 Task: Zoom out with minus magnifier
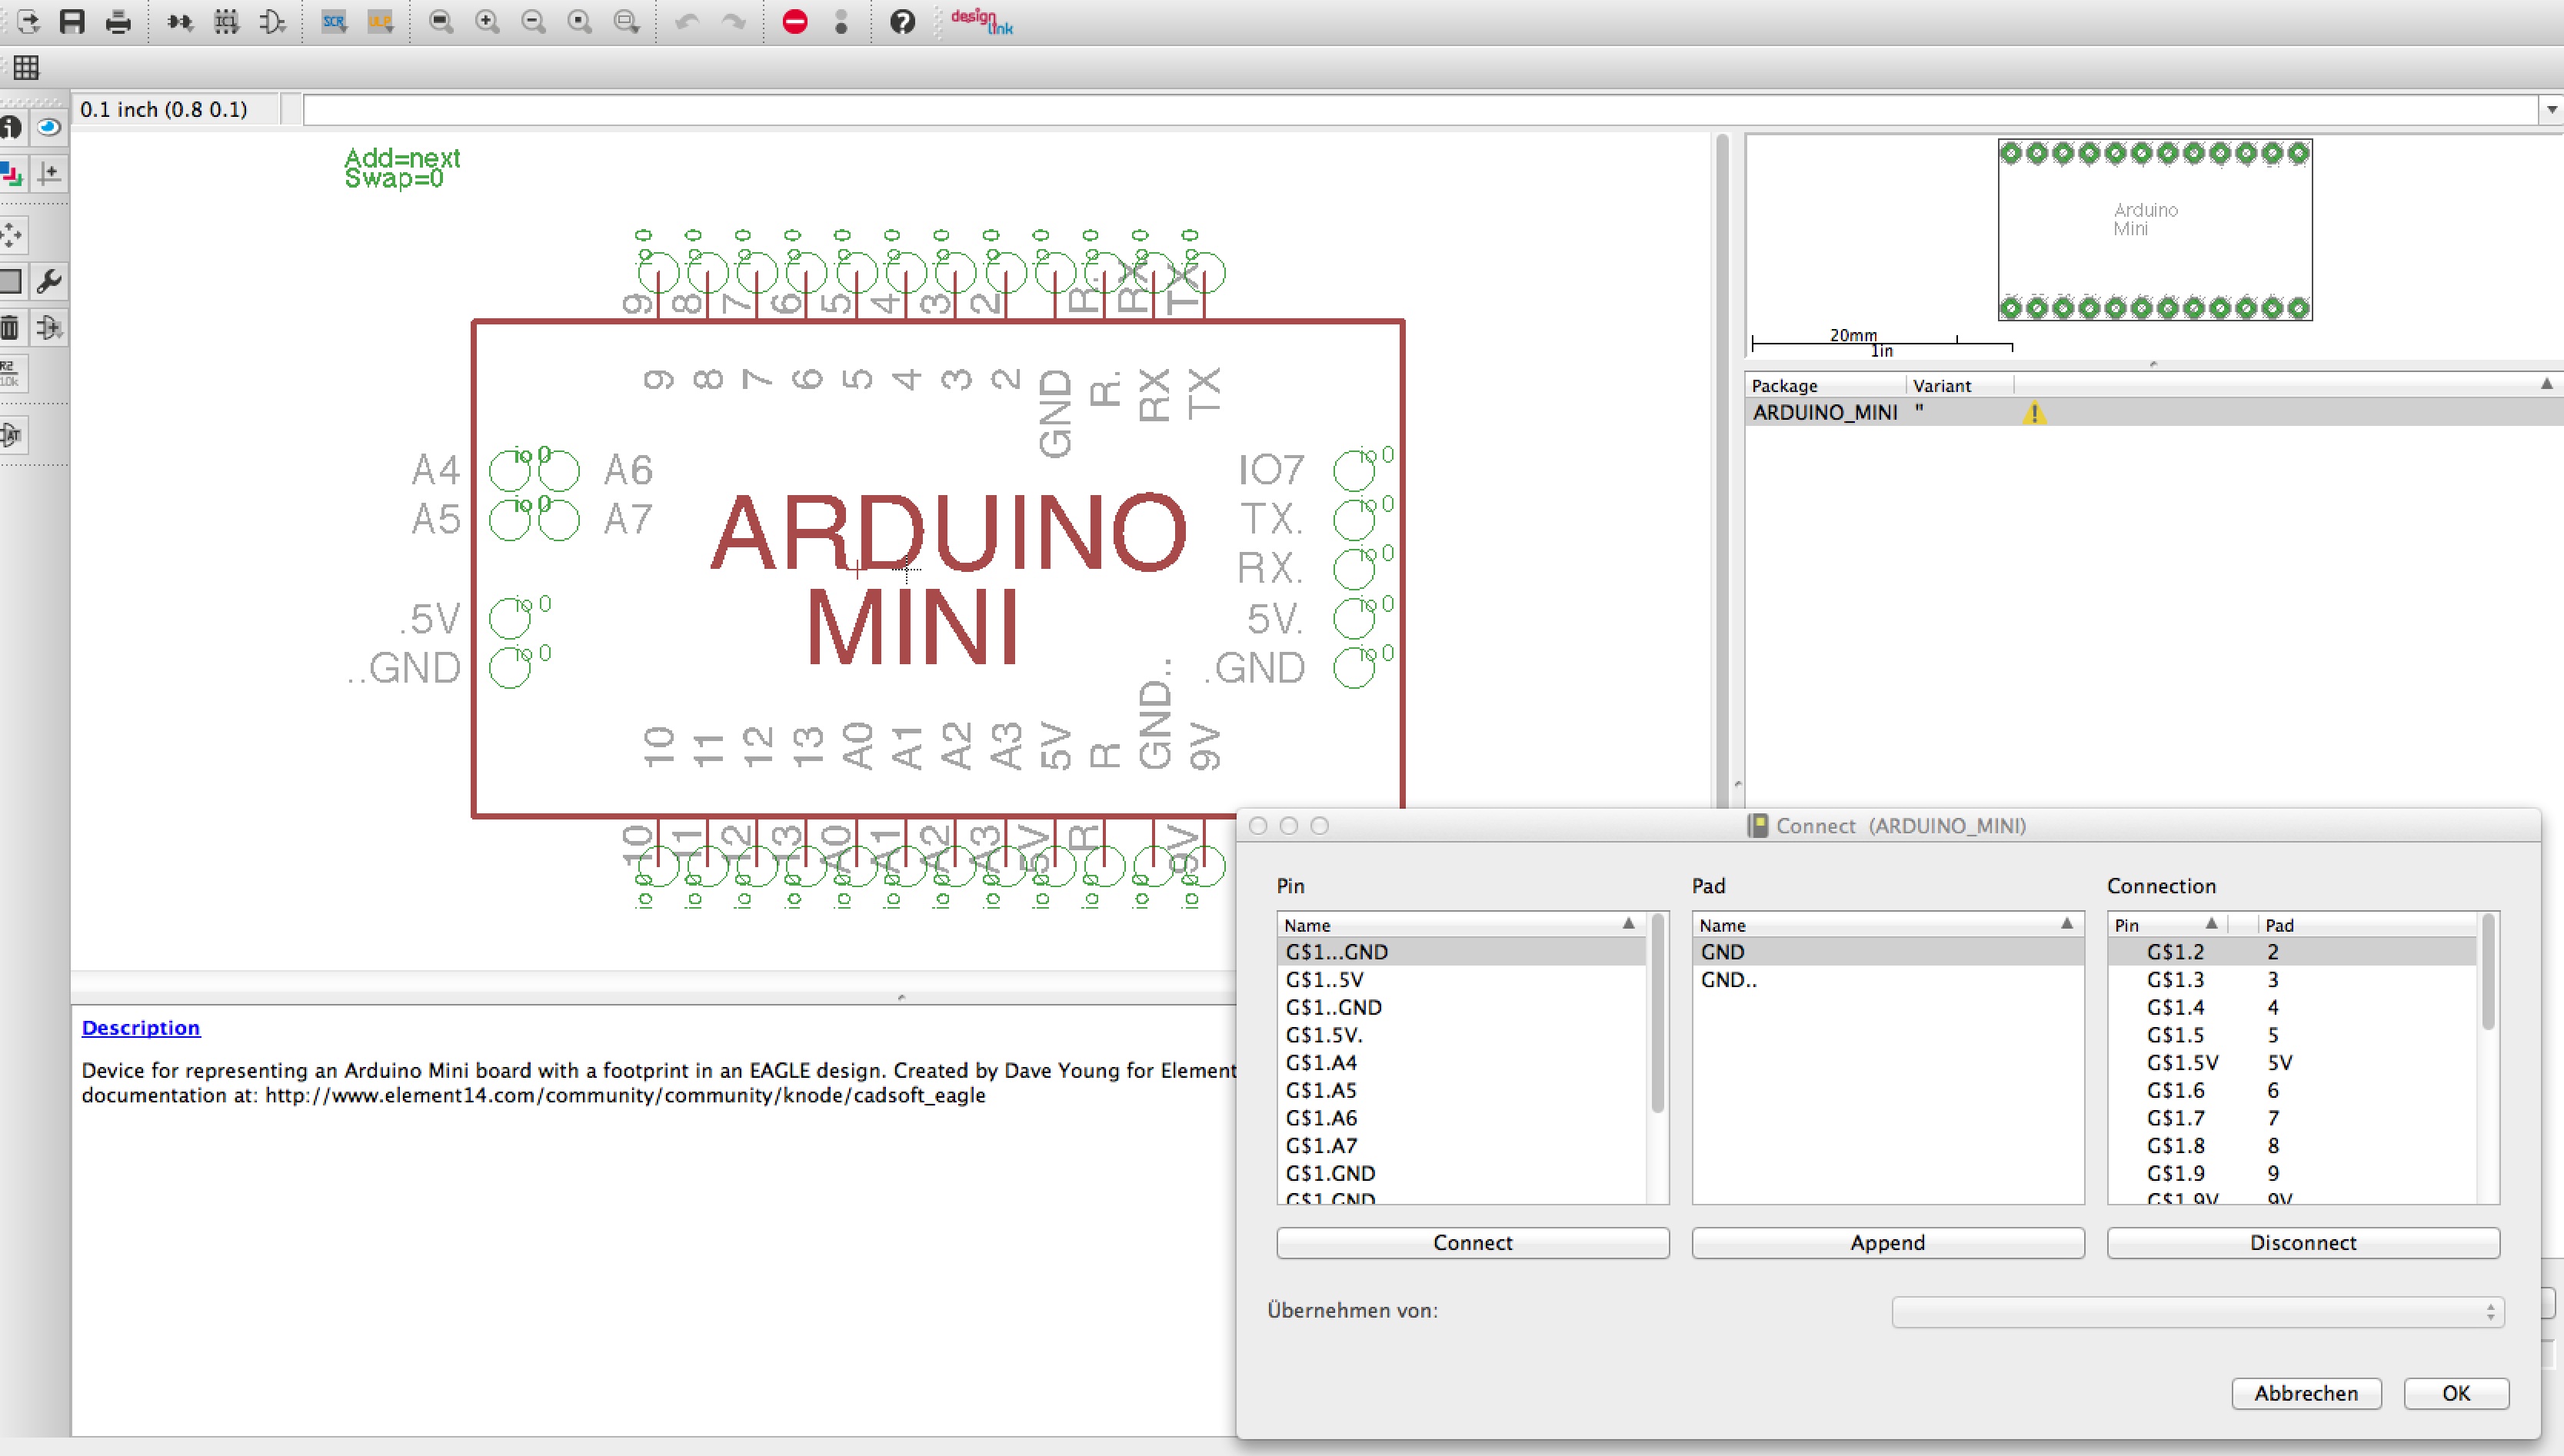[x=534, y=21]
